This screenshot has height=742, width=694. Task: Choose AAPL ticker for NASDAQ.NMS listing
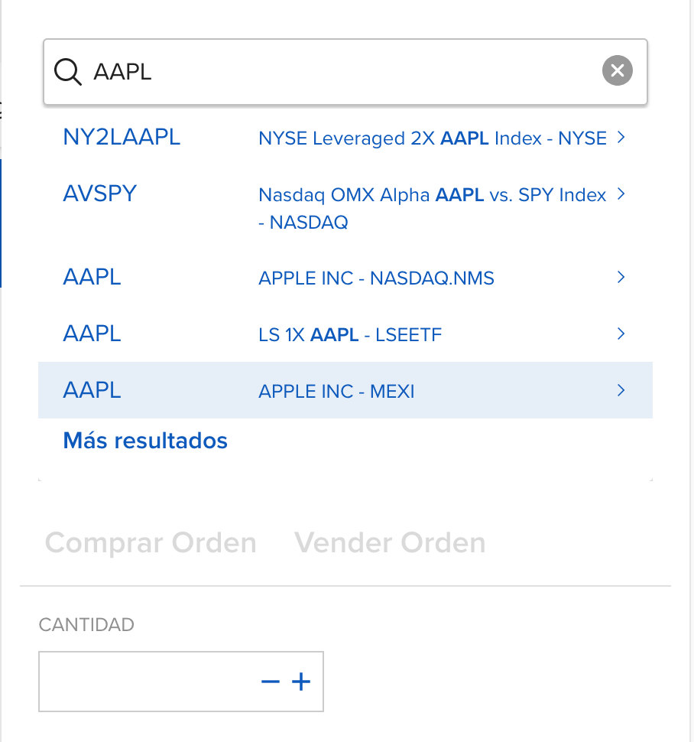(92, 277)
